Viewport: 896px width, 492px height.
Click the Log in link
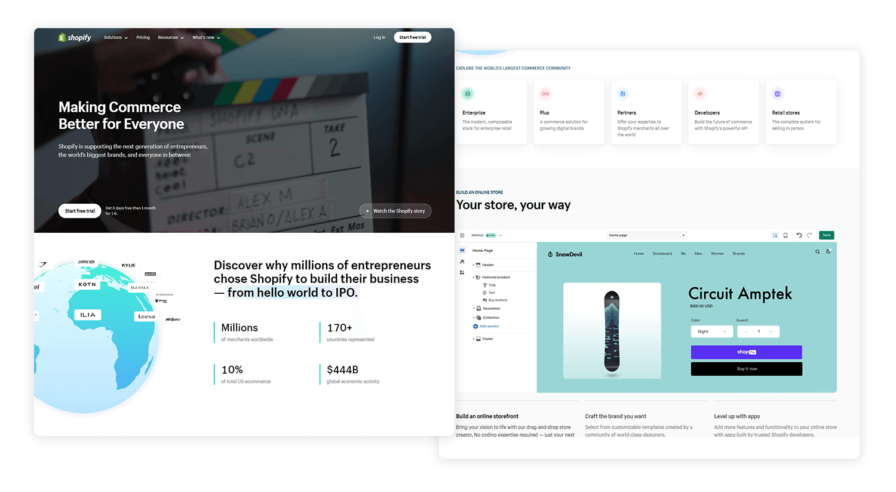[379, 38]
